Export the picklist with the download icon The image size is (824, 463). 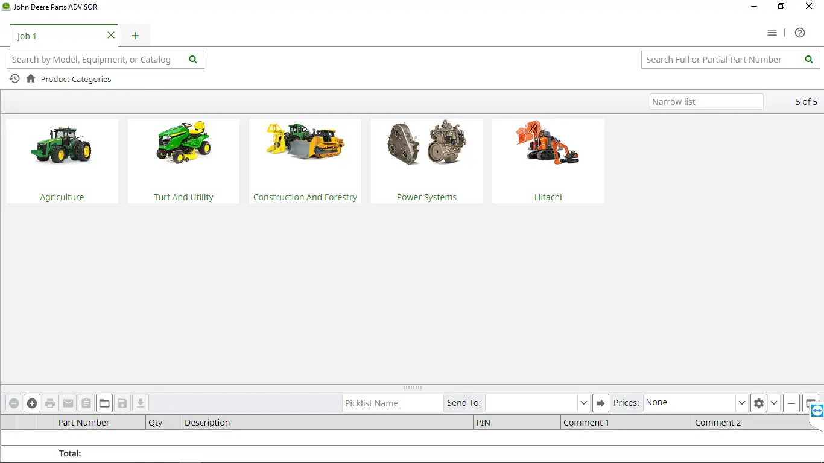pos(141,403)
